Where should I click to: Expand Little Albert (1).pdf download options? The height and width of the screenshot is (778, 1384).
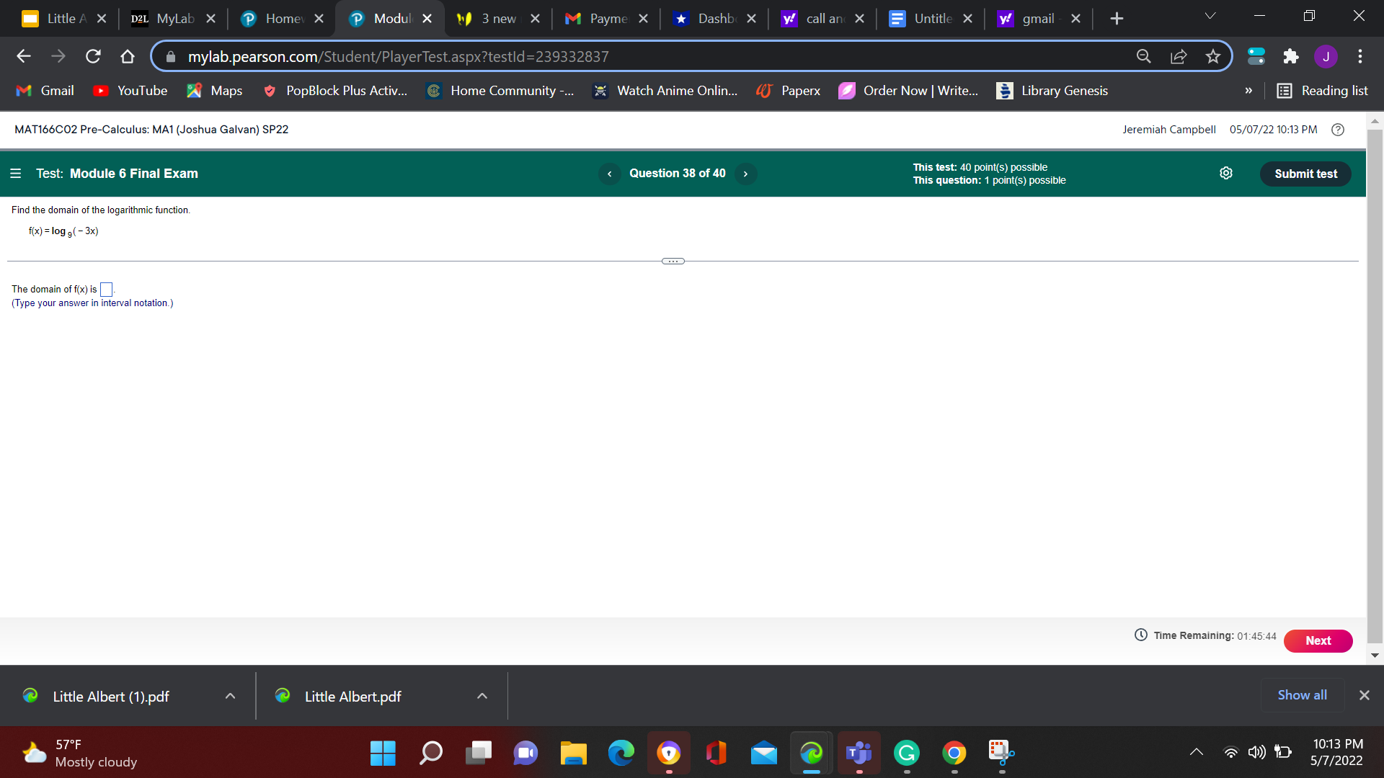[x=230, y=696]
